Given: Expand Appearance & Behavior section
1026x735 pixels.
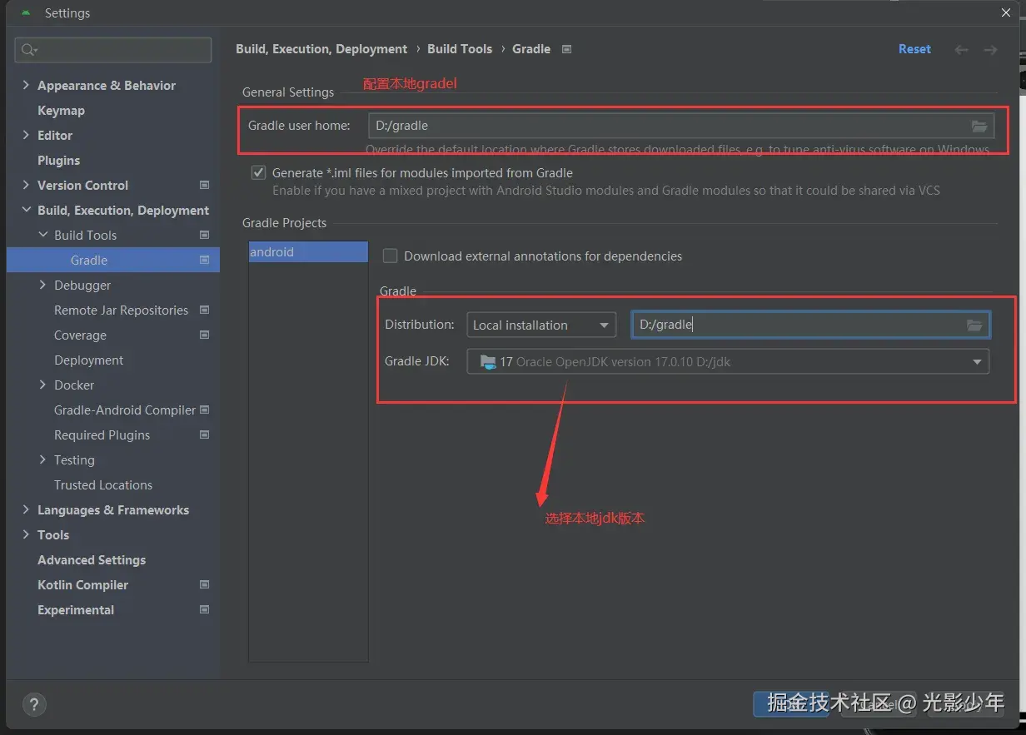Looking at the screenshot, I should 27,85.
